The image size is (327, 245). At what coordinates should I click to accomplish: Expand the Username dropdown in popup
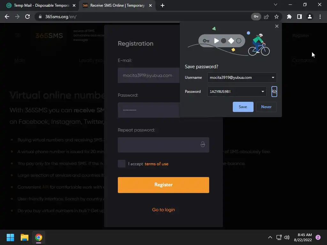click(x=273, y=78)
